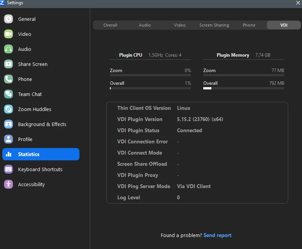Click the Accessibility figure icon
The height and width of the screenshot is (249, 302).
coord(8,184)
